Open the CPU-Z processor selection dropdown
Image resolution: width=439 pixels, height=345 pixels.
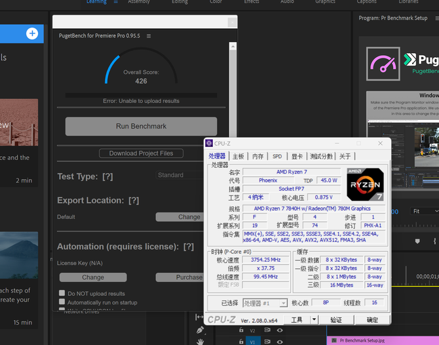(x=265, y=303)
